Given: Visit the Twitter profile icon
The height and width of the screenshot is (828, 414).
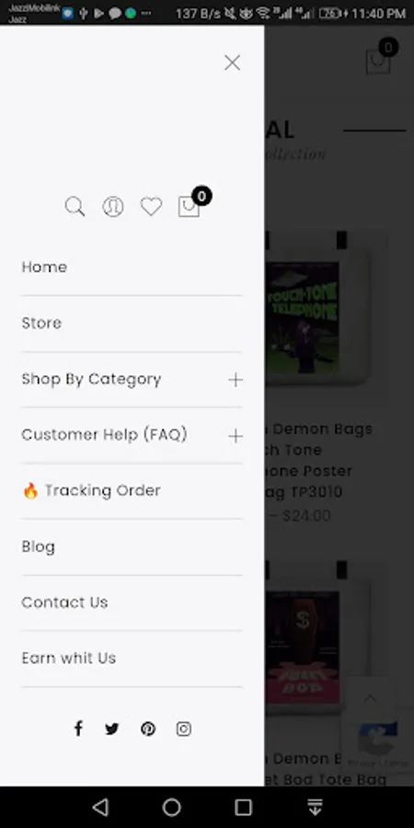Looking at the screenshot, I should pyautogui.click(x=112, y=730).
